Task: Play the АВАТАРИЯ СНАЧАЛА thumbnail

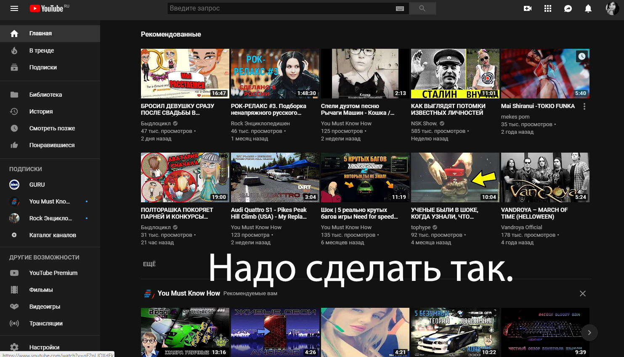Action: [x=185, y=177]
